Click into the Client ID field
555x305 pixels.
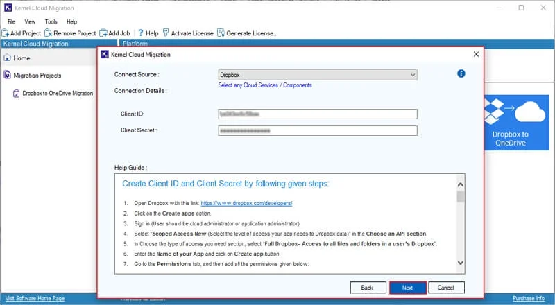(x=318, y=114)
